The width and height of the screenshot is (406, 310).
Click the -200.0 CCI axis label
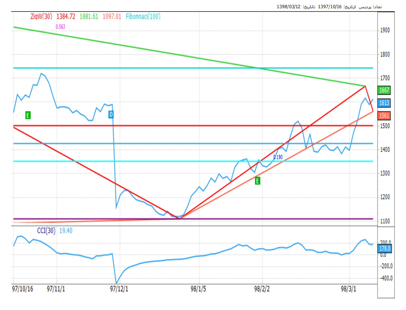(x=386, y=266)
